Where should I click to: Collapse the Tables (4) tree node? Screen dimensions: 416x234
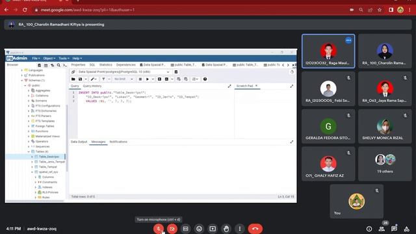tap(29, 151)
